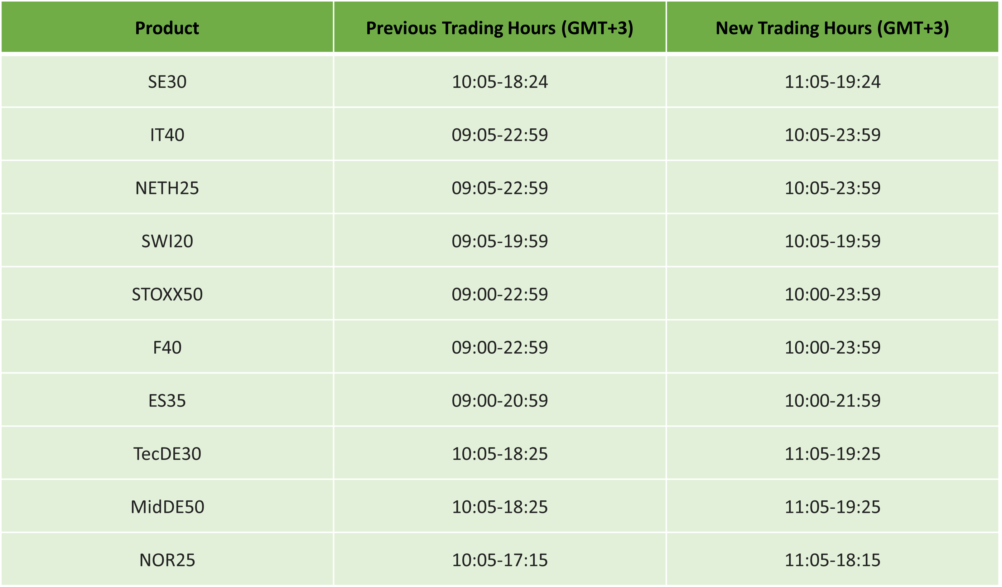Select ES35's new hours 10:00-21:59
Image resolution: width=1002 pixels, height=587 pixels.
[832, 401]
